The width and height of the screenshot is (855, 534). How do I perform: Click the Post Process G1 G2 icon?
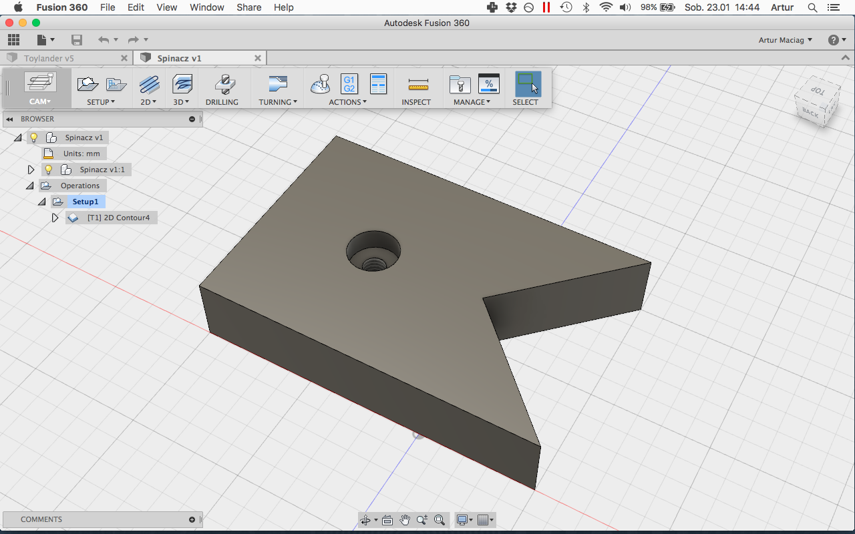click(x=349, y=84)
